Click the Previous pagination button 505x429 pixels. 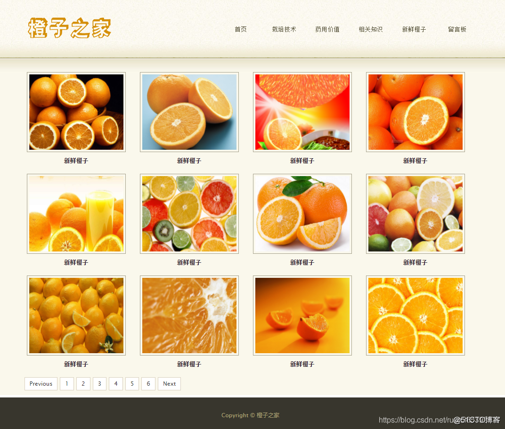point(41,383)
